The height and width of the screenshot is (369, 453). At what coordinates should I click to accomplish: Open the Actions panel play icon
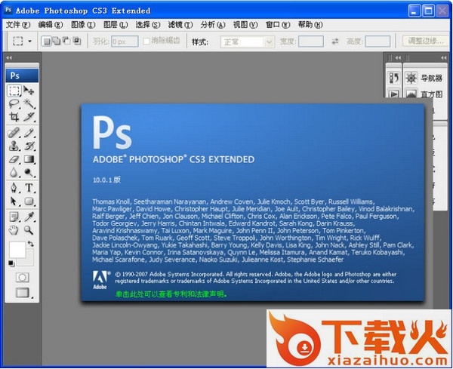394,94
